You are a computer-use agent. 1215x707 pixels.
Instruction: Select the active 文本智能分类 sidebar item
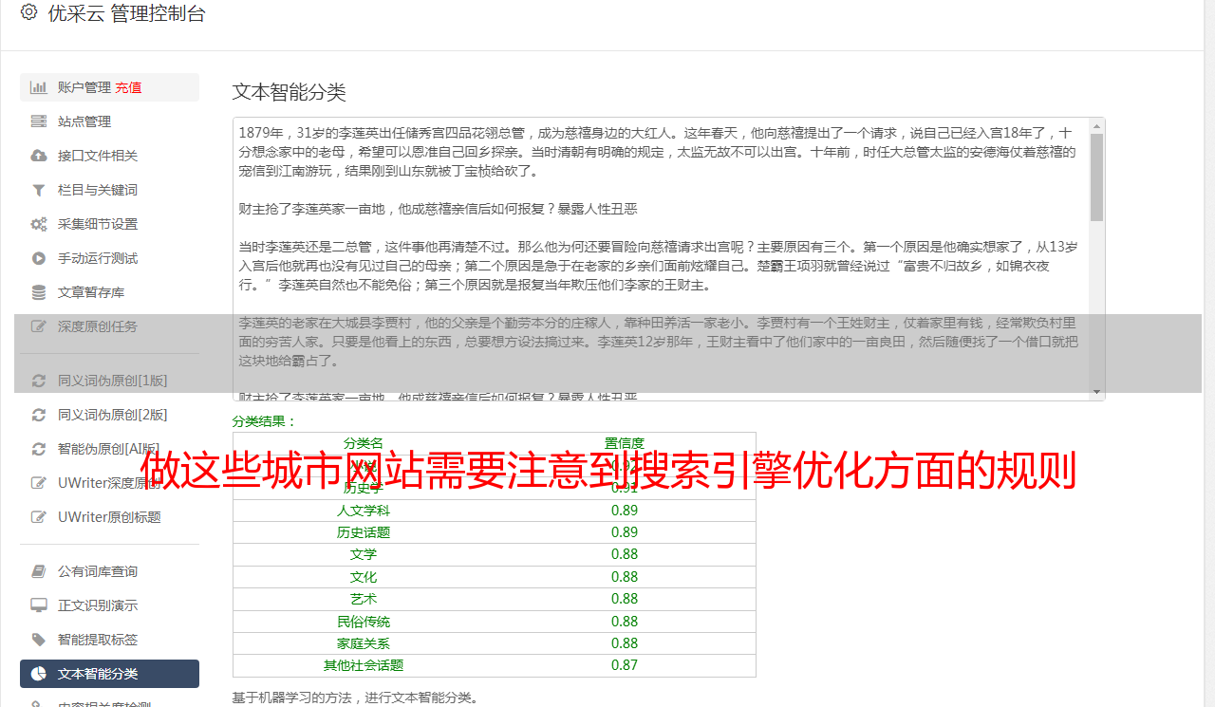[x=109, y=674]
